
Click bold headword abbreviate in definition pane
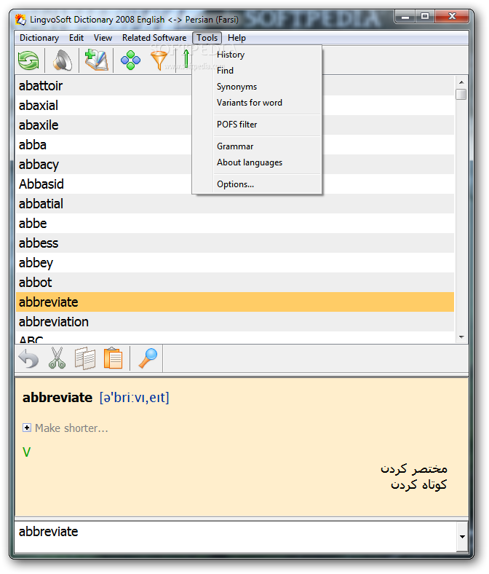(57, 398)
